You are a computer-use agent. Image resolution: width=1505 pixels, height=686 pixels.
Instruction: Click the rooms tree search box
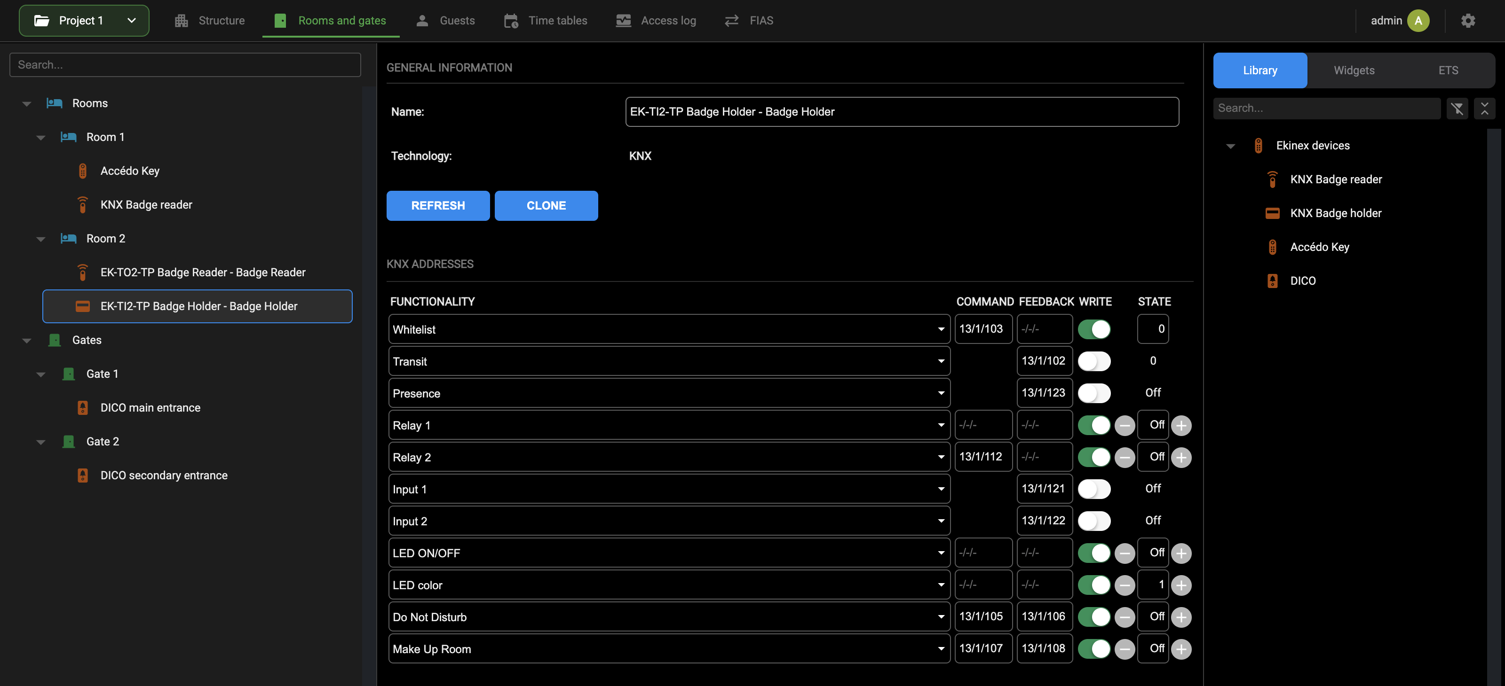(x=185, y=65)
